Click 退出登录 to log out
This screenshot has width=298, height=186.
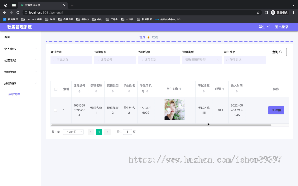click(282, 27)
